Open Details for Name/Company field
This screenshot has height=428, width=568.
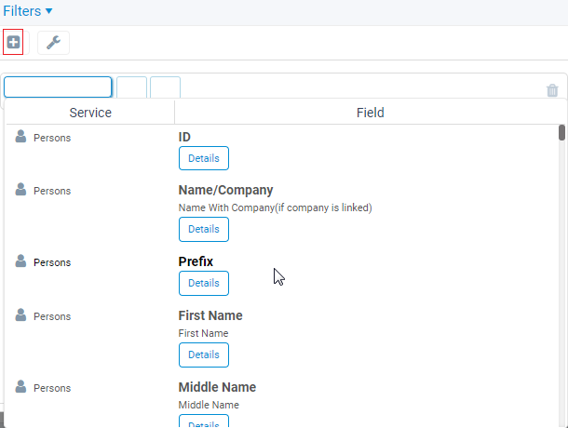[x=204, y=229]
